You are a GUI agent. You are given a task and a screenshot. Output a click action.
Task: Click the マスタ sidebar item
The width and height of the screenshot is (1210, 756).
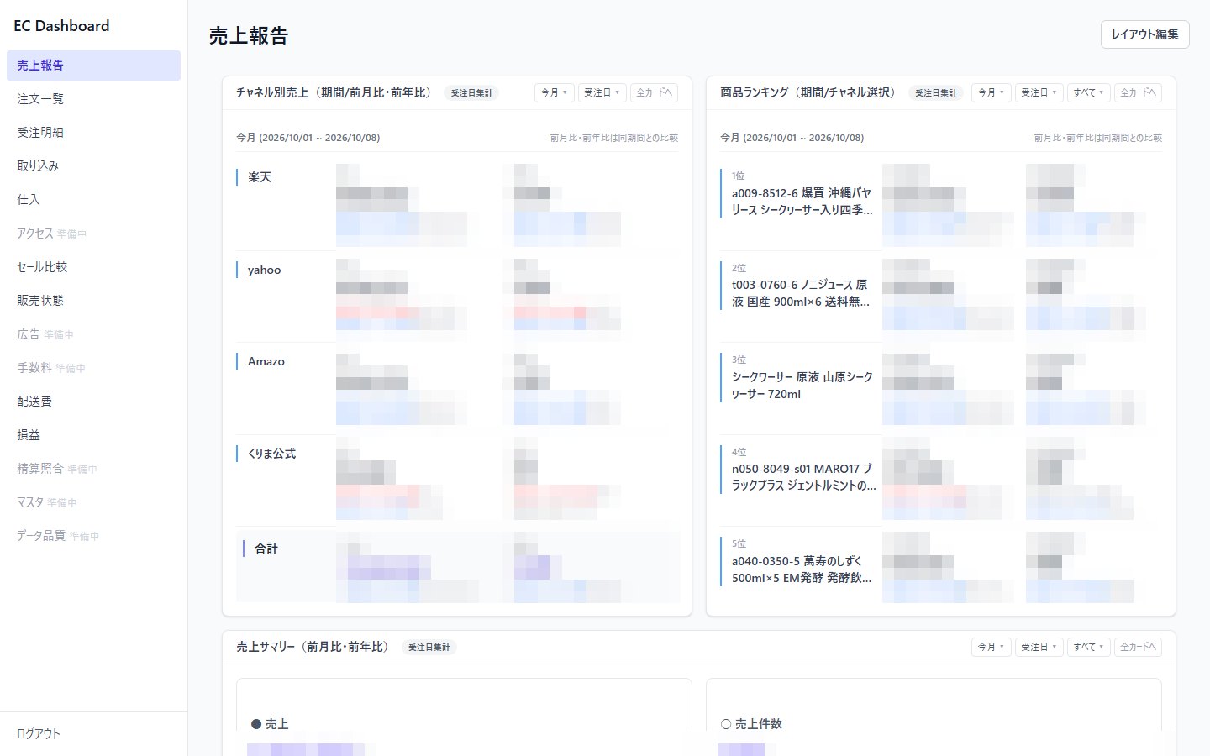(x=93, y=502)
